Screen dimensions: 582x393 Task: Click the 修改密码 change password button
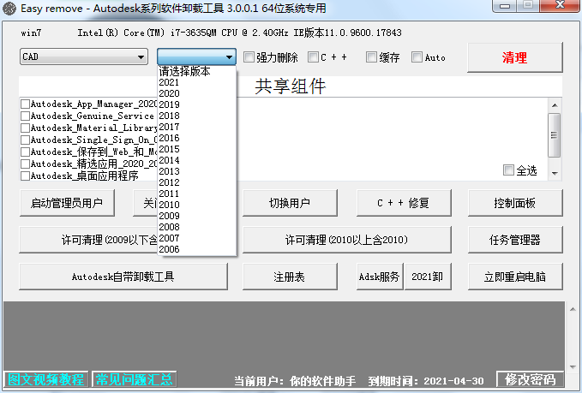[530, 379]
